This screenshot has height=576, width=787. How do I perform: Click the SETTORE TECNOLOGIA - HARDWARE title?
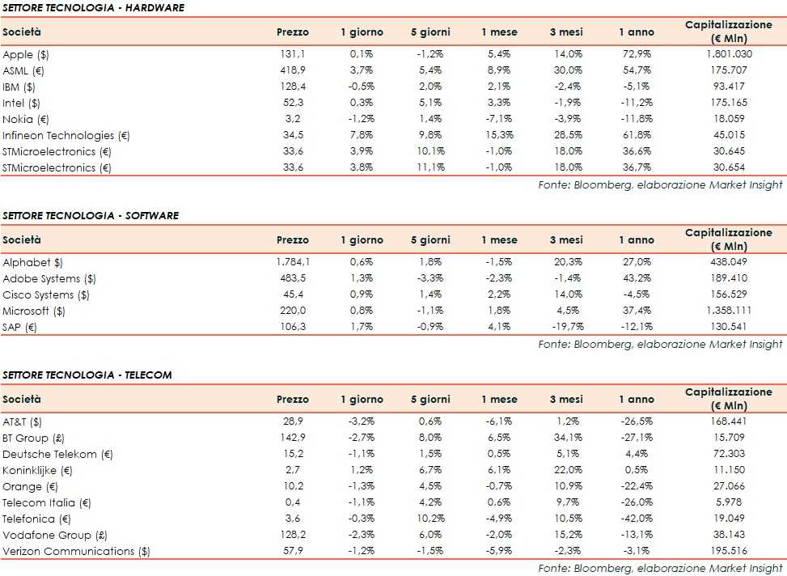(93, 8)
